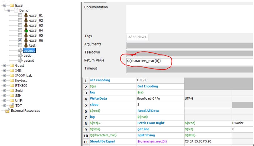Image resolution: width=254 pixels, height=146 pixels.
Task: Click the Documentation text area
Action: click(x=189, y=19)
